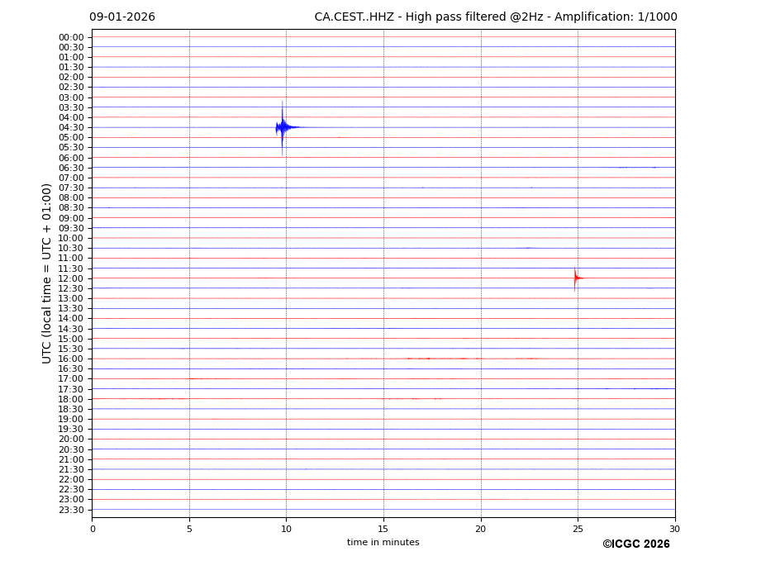Click the 21:30 time label

coord(71,469)
